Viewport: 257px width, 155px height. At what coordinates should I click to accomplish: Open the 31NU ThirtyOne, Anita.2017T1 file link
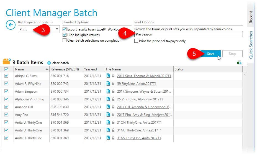click(139, 130)
